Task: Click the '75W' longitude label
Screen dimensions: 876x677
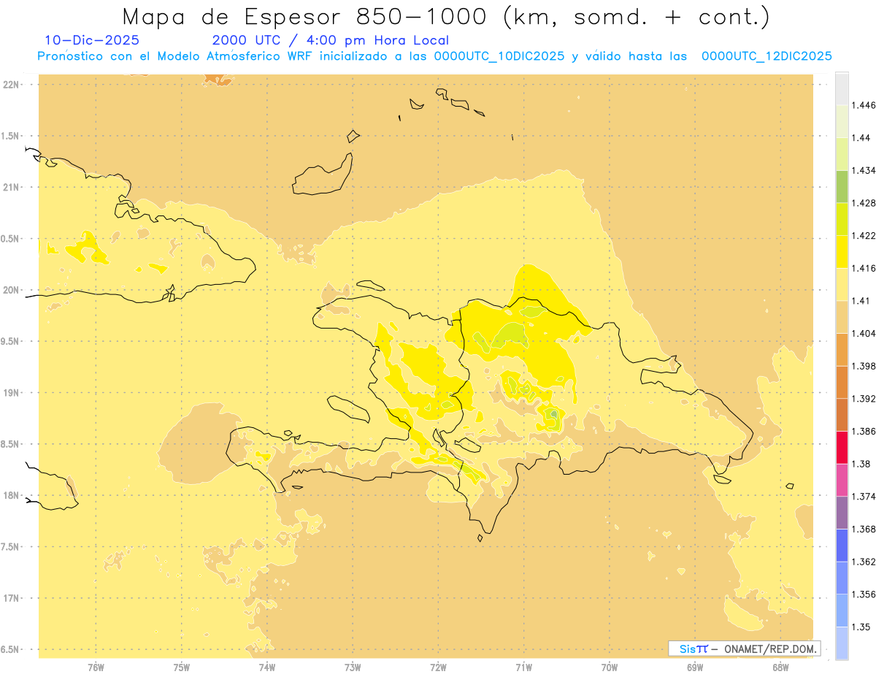Action: tap(181, 667)
